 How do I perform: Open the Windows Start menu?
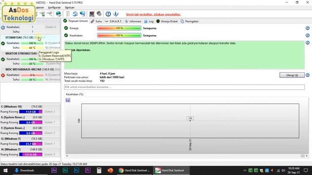pos(5,170)
